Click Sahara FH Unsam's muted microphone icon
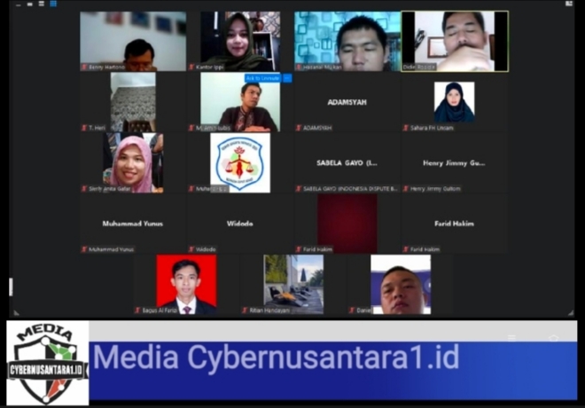 406,128
